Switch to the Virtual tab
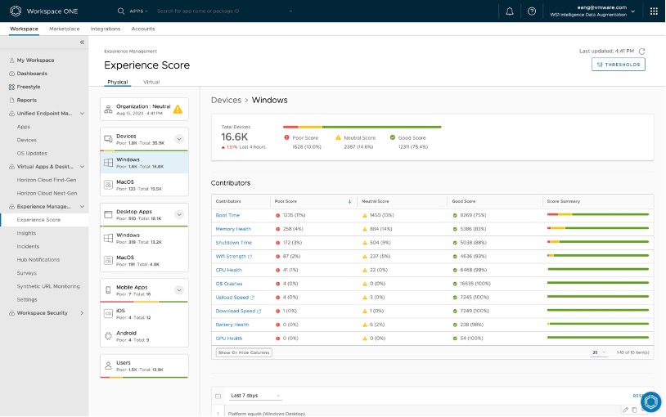The height and width of the screenshot is (417, 666). (151, 82)
